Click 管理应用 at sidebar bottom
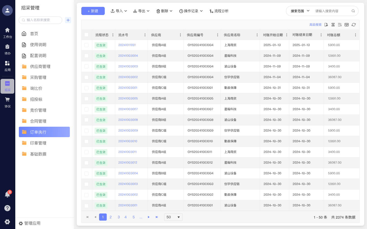The height and width of the screenshot is (229, 367). 30,223
